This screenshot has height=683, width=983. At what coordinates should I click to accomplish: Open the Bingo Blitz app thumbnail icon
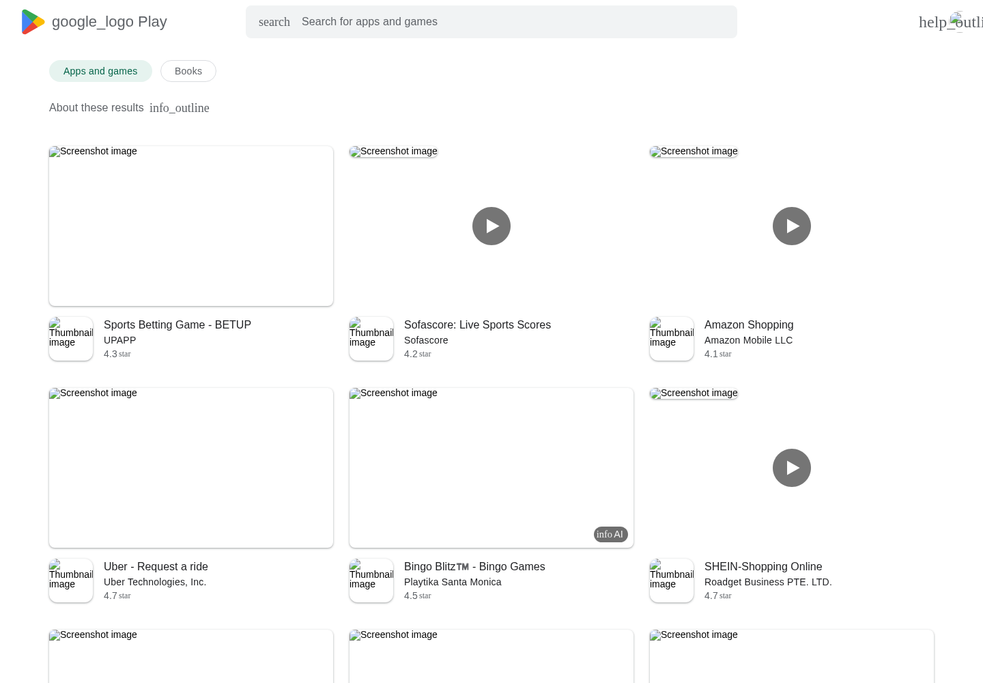(x=371, y=581)
